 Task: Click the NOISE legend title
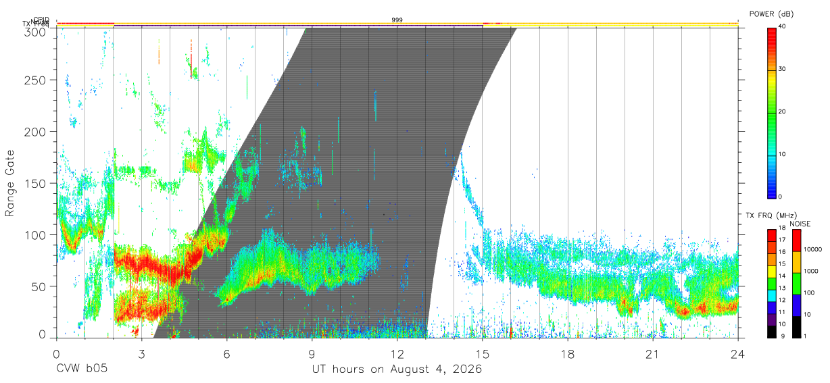(x=800, y=224)
